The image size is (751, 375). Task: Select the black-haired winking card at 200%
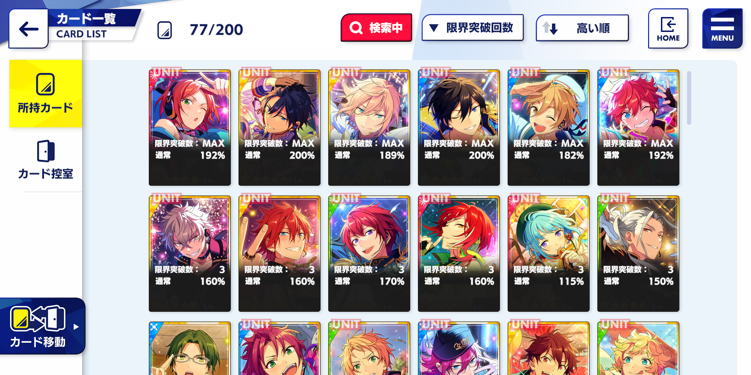click(x=459, y=128)
